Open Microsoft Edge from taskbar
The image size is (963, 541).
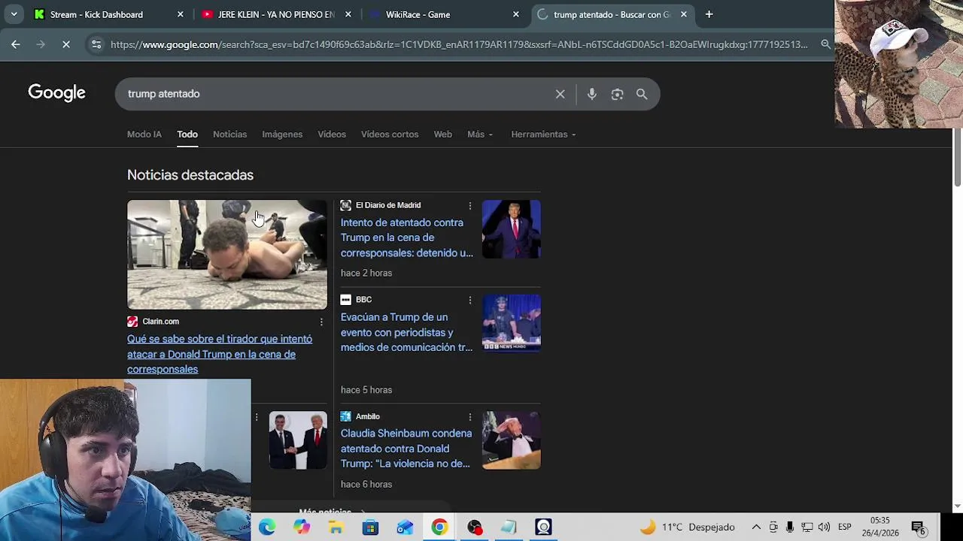267,527
